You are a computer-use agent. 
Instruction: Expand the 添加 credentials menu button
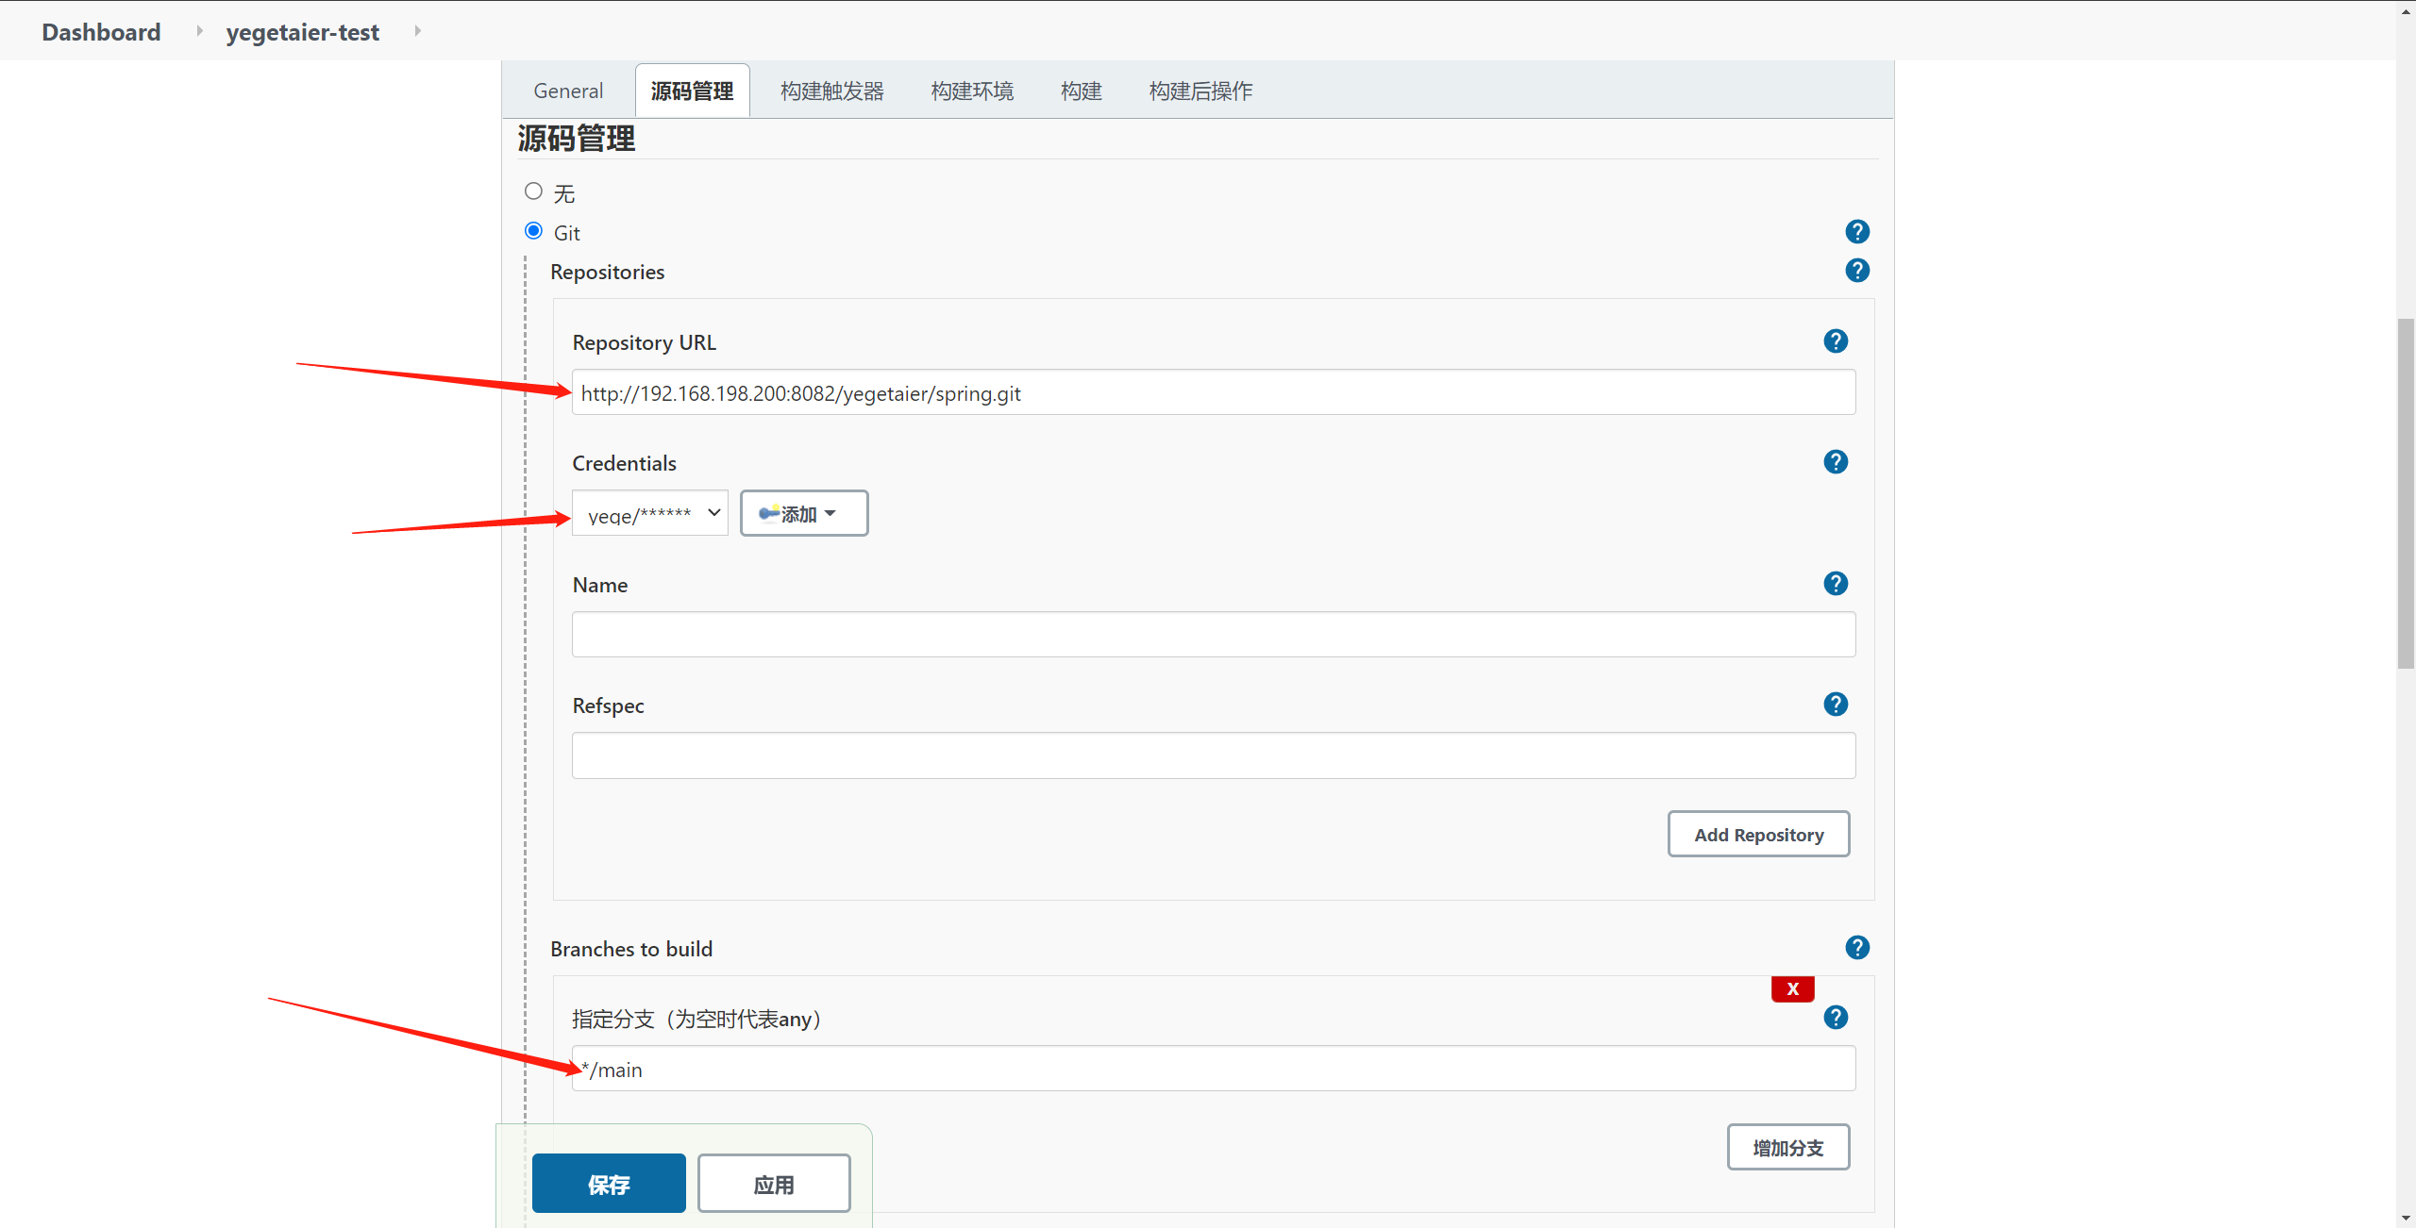[x=803, y=513]
